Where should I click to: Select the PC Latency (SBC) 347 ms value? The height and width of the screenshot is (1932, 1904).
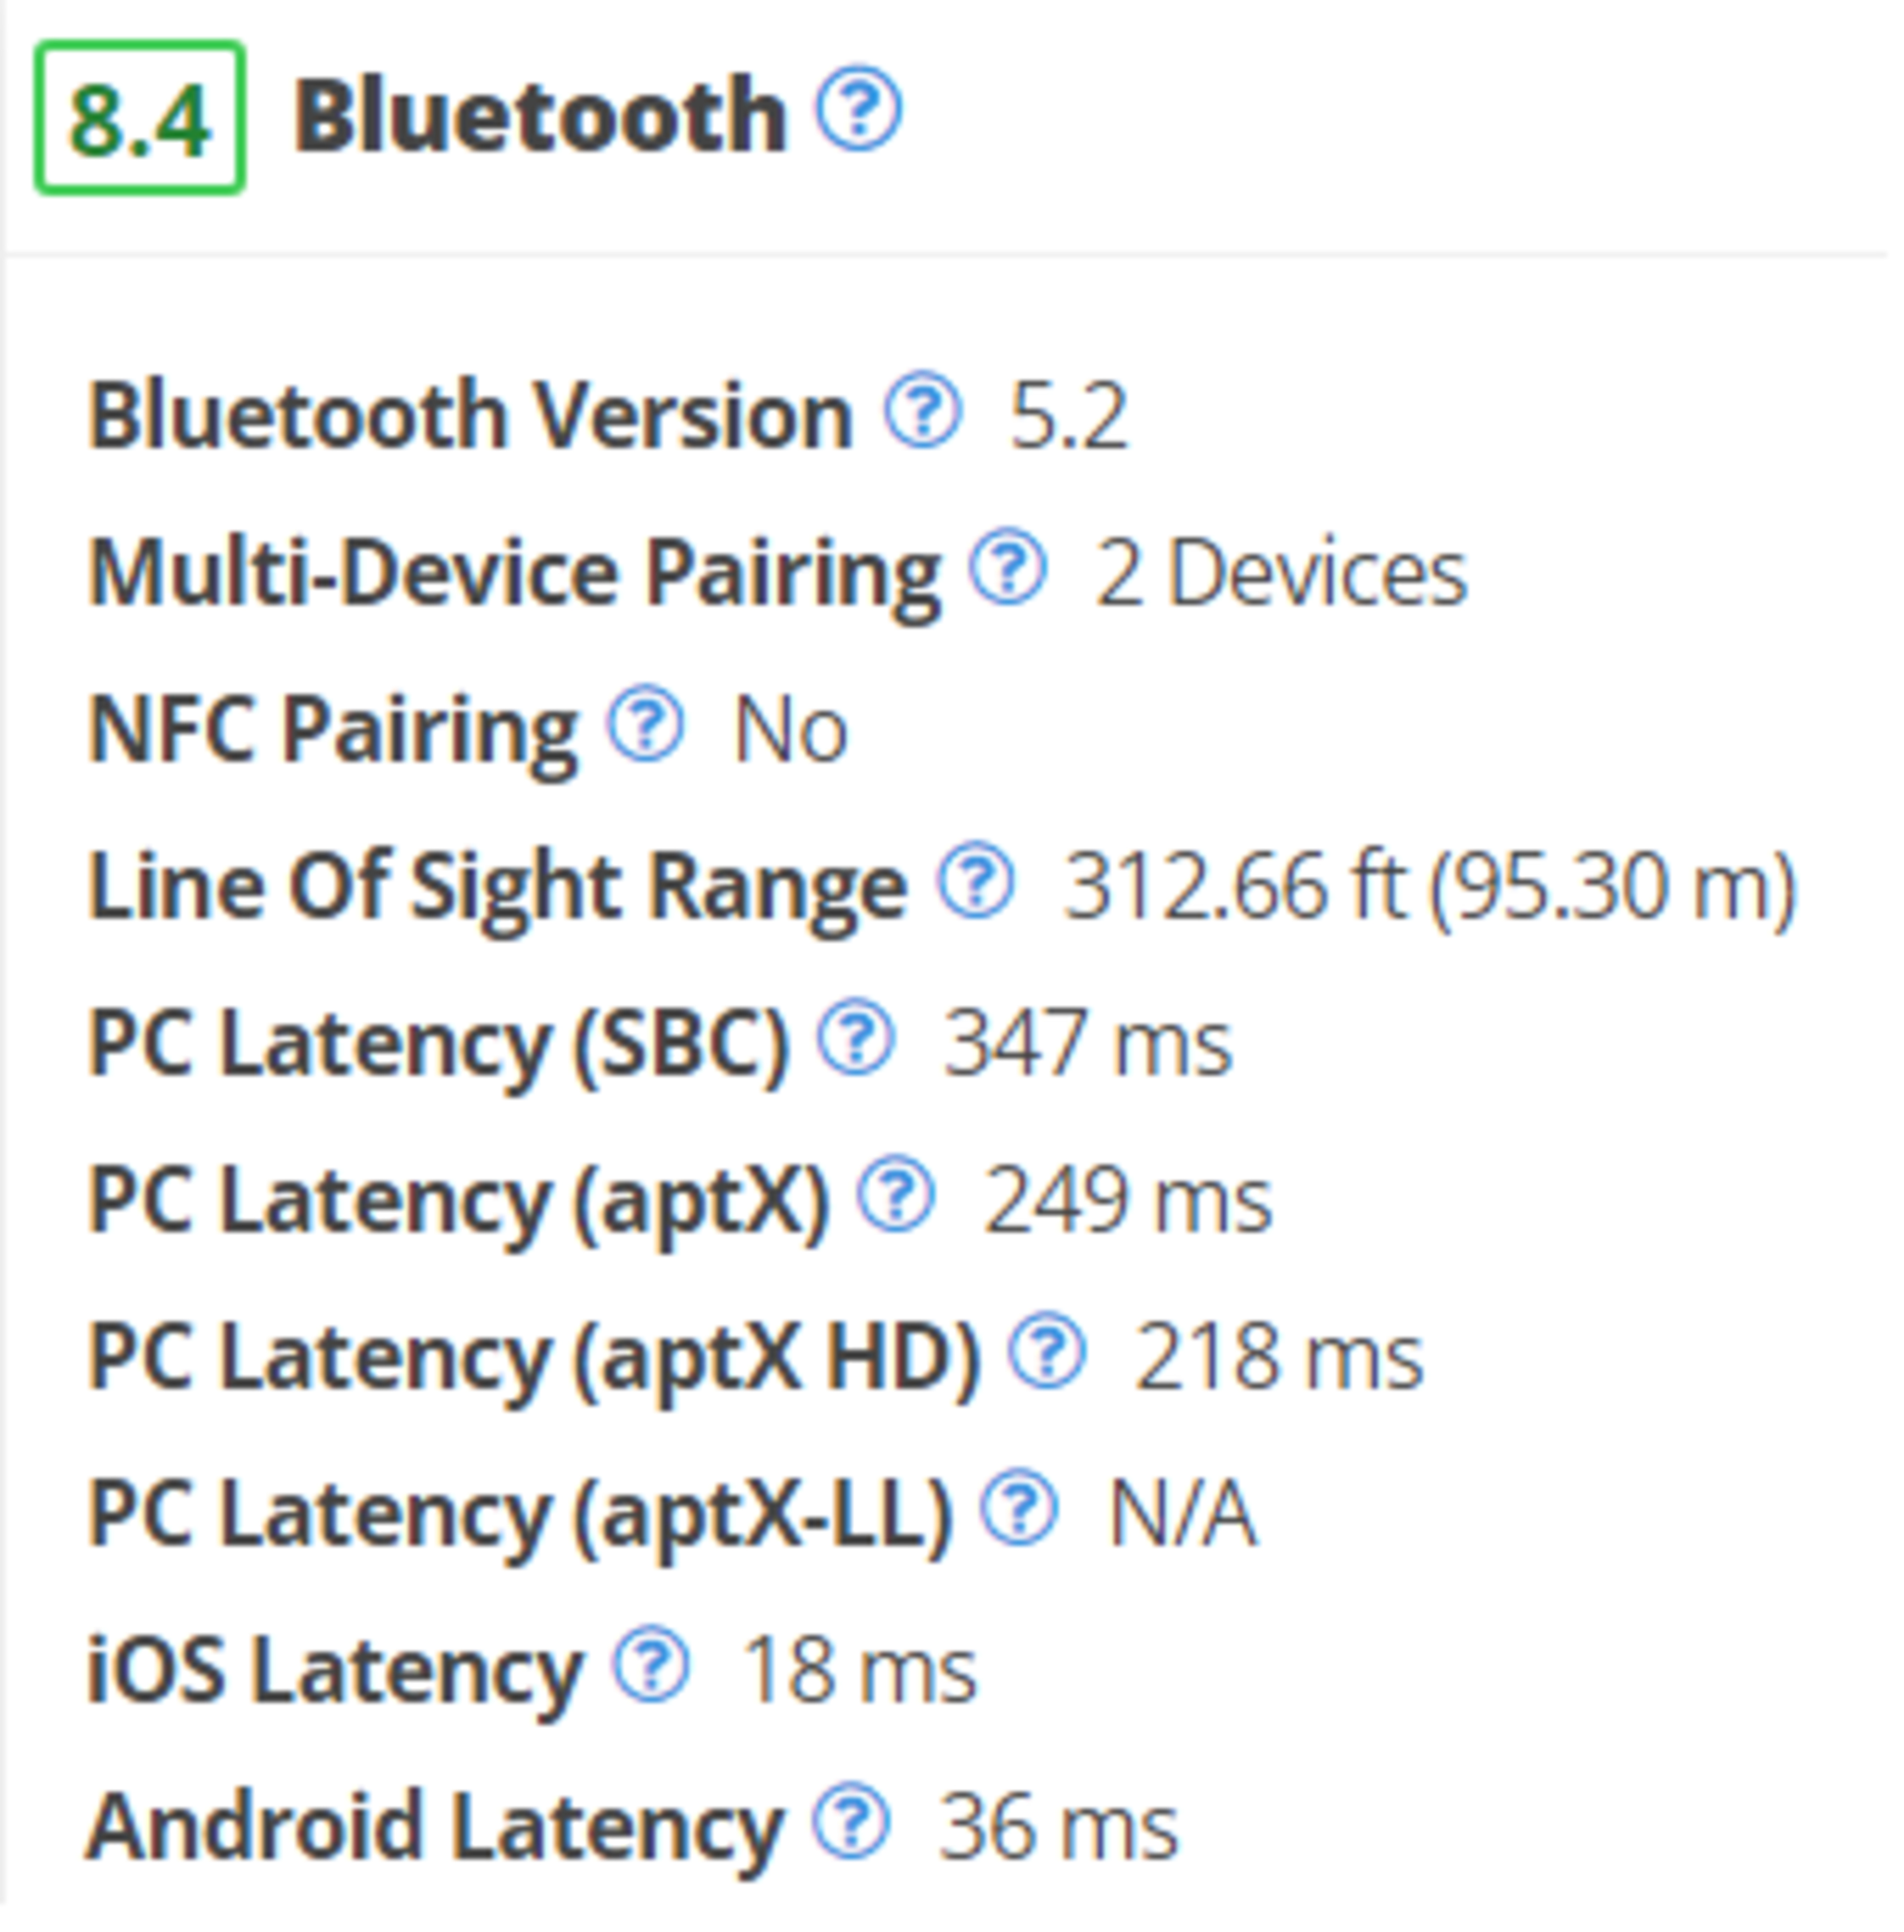pyautogui.click(x=1088, y=1043)
